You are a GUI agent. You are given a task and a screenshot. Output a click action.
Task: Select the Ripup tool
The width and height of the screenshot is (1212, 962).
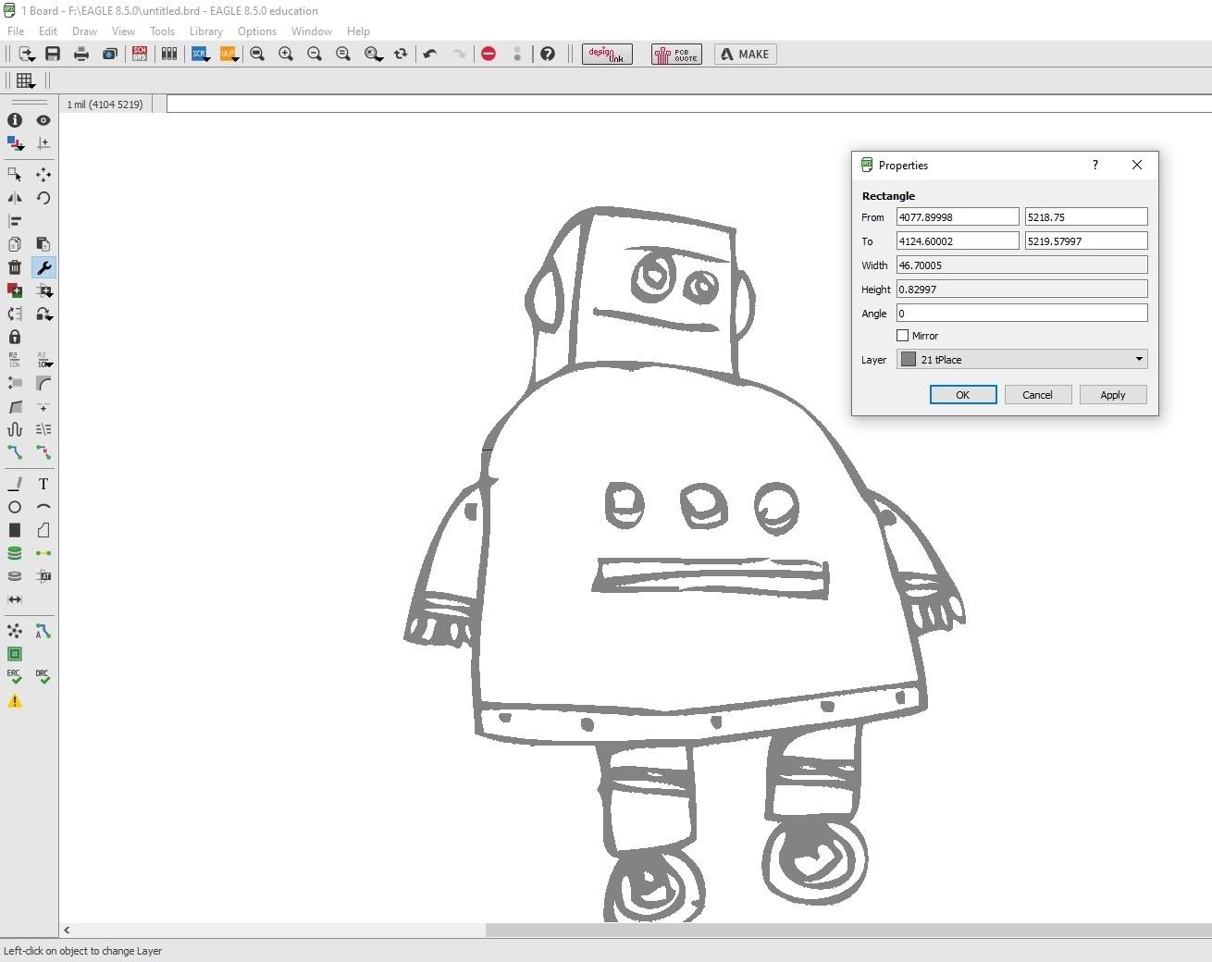(43, 452)
